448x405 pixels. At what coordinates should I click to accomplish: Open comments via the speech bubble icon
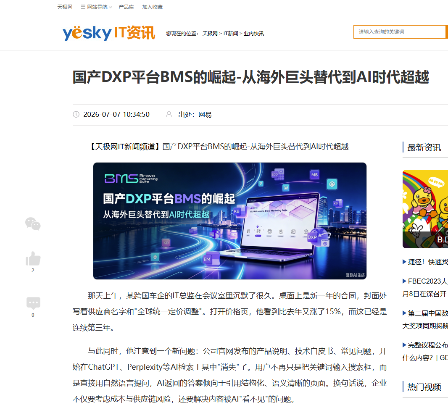point(33,303)
